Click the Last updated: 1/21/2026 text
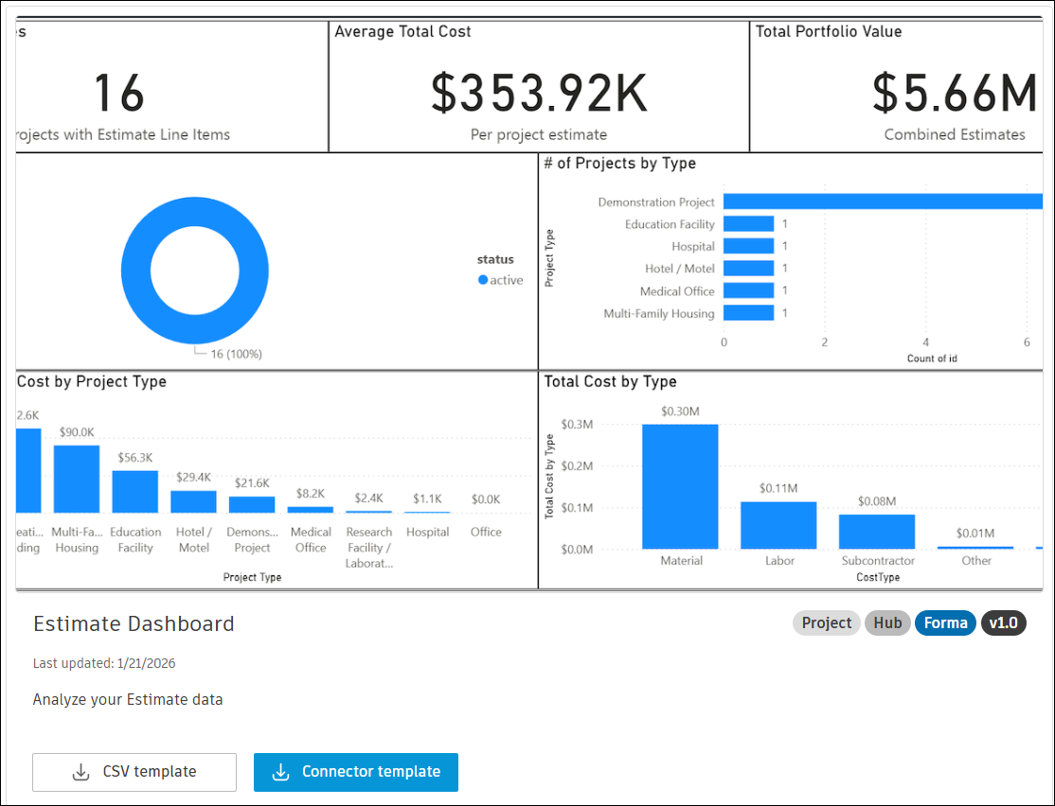Viewport: 1055px width, 806px height. click(104, 663)
